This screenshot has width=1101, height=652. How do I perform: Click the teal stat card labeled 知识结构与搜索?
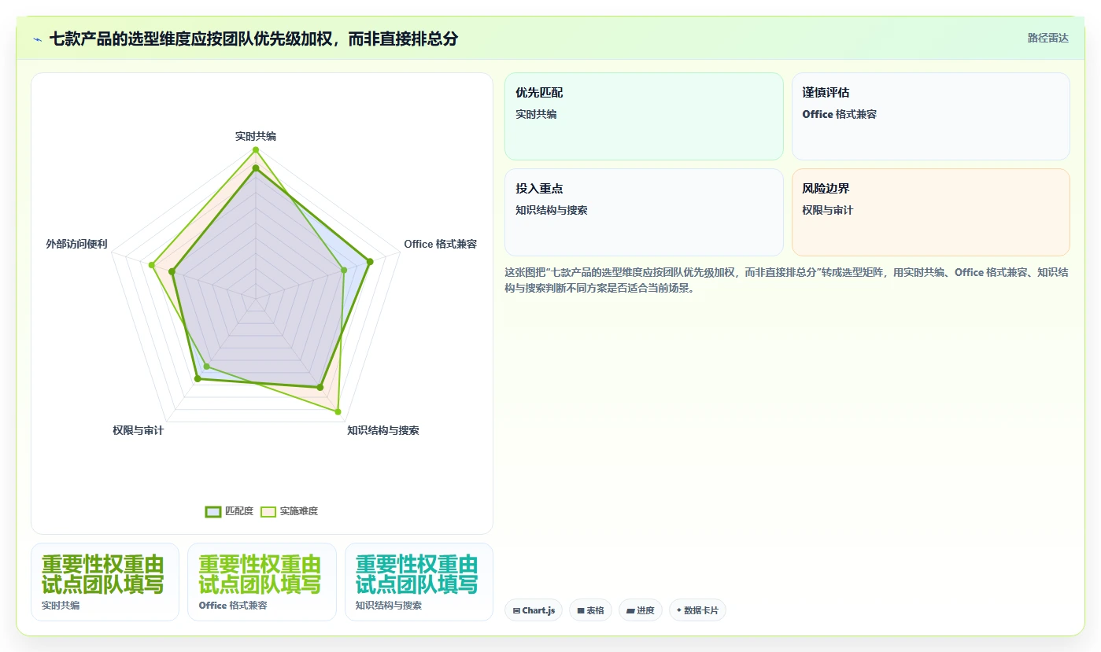[x=419, y=582]
